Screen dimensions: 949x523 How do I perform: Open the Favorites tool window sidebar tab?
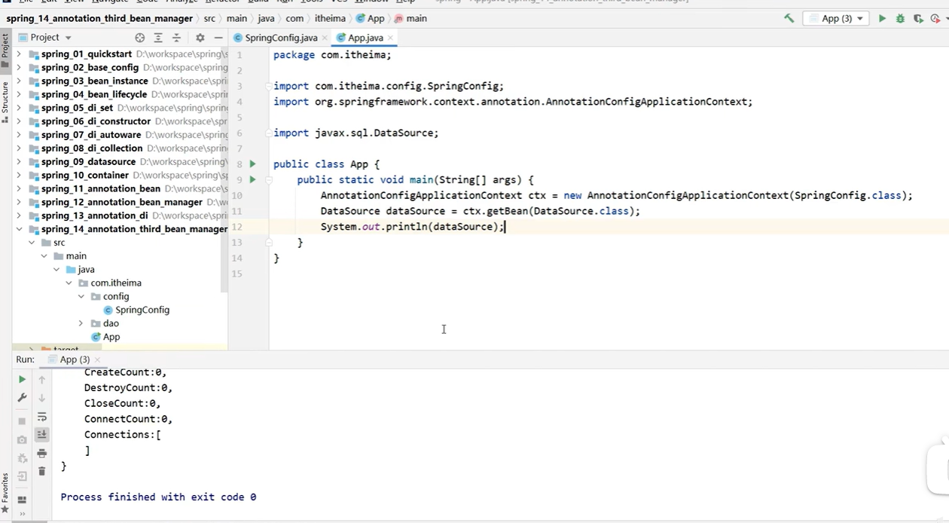tap(5, 494)
